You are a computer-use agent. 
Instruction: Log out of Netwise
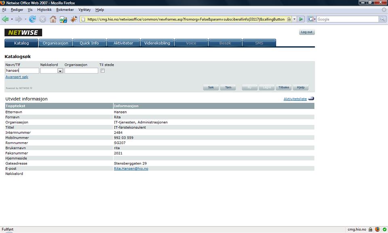pyautogui.click(x=307, y=32)
